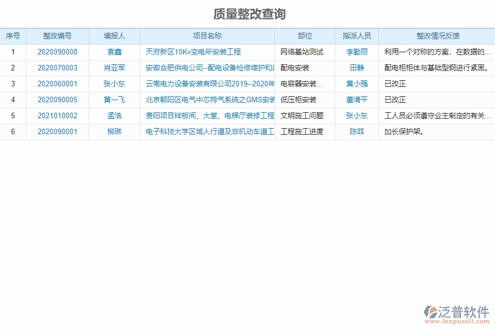The width and height of the screenshot is (495, 330).
Task: Open rectification record 2020060001
Action: pyautogui.click(x=57, y=84)
